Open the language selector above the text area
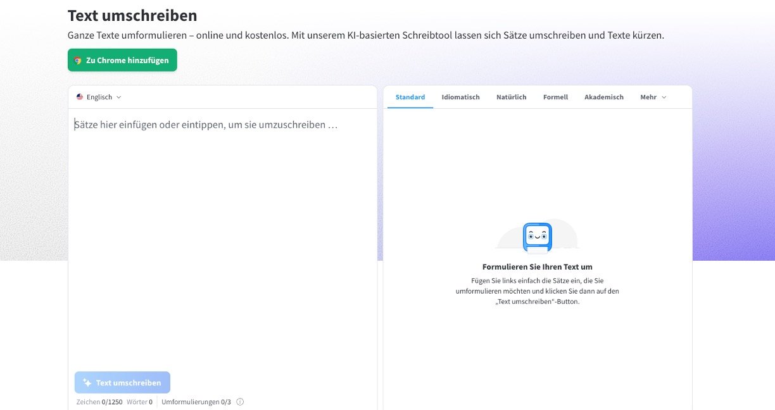This screenshot has width=775, height=410. coord(98,97)
